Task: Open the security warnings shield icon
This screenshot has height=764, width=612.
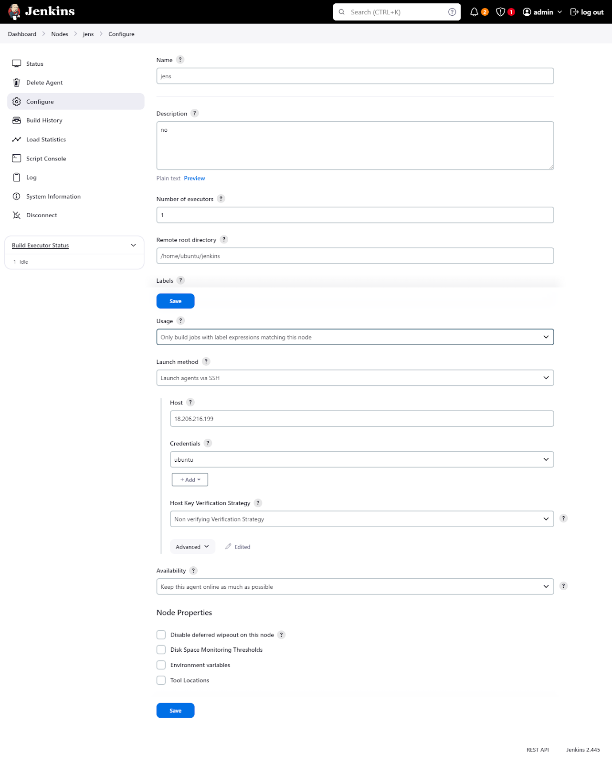Action: coord(500,12)
